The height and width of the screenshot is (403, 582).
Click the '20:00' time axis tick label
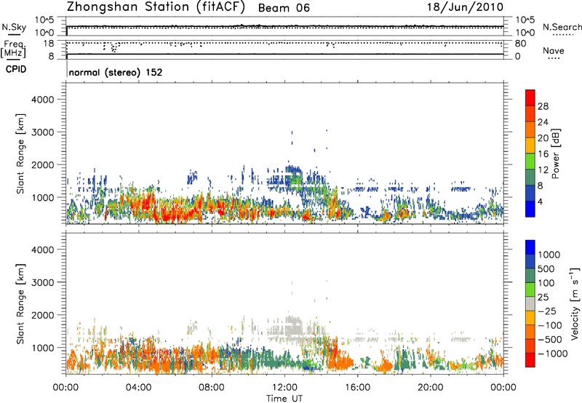(x=431, y=388)
